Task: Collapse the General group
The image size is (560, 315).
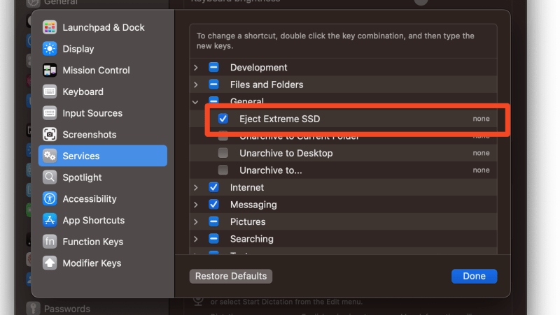Action: (x=195, y=102)
